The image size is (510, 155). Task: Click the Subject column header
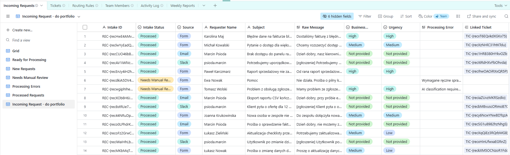coord(270,27)
